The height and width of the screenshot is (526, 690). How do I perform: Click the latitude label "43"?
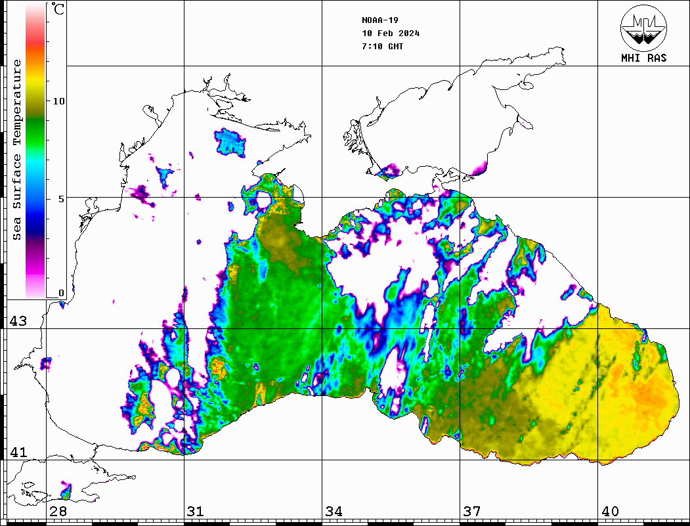(x=18, y=321)
